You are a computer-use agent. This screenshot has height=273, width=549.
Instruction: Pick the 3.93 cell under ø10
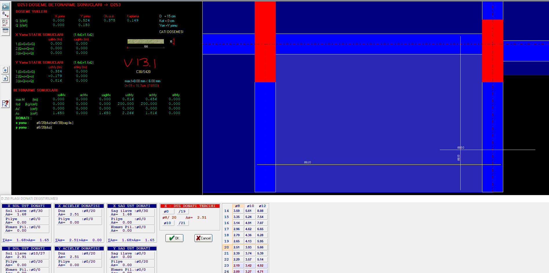(249, 247)
